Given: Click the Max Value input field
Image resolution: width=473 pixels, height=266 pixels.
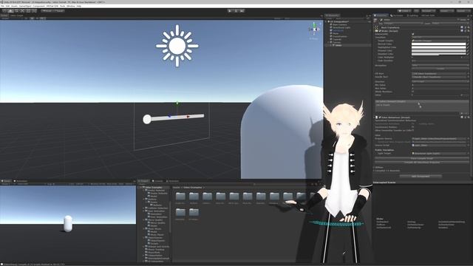Looking at the screenshot, I should coord(440,89).
